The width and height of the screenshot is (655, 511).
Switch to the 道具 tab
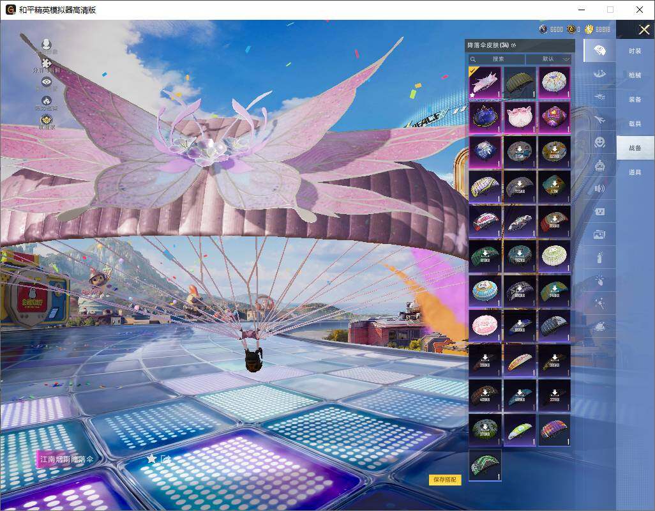click(x=635, y=172)
